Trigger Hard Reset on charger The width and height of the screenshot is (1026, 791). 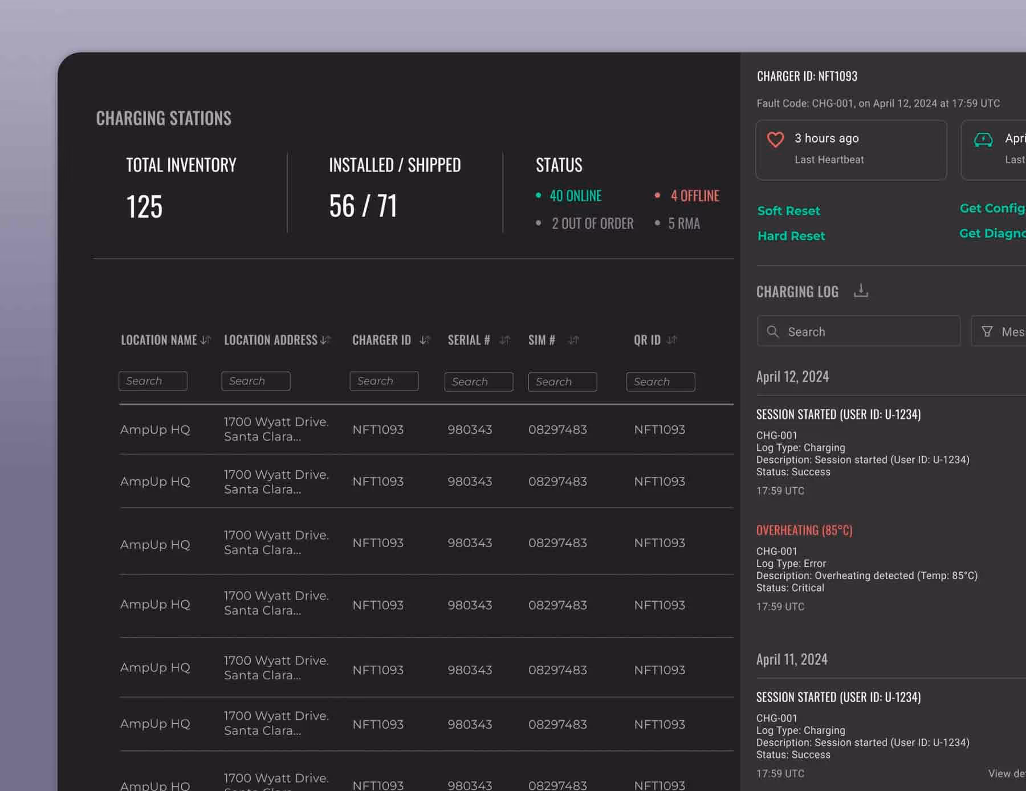pos(791,236)
